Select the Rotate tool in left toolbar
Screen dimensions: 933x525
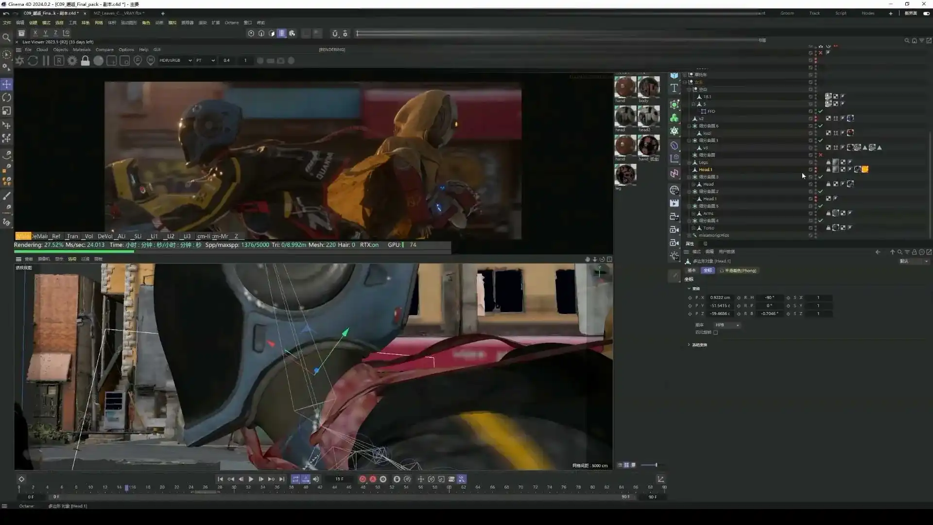7,98
